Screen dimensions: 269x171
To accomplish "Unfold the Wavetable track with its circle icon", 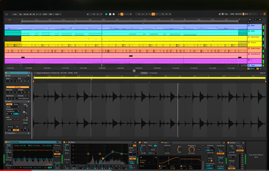I will [249, 37].
